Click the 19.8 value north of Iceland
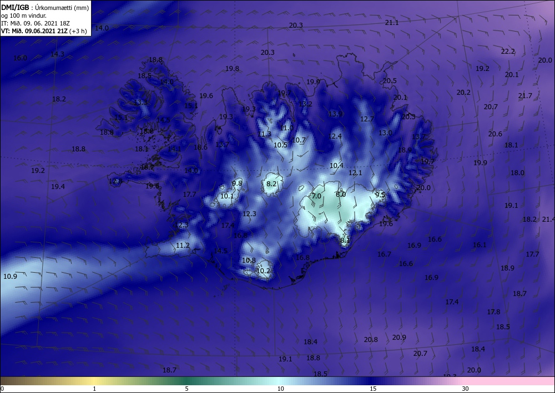The image size is (555, 393). [x=232, y=69]
